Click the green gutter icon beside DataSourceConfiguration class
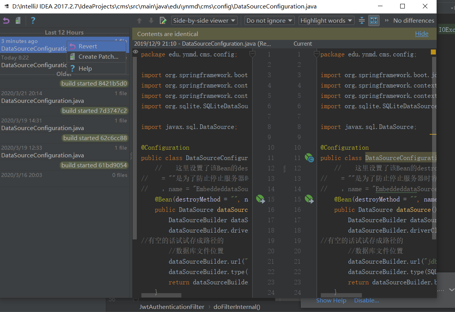The height and width of the screenshot is (312, 455). pos(309,158)
